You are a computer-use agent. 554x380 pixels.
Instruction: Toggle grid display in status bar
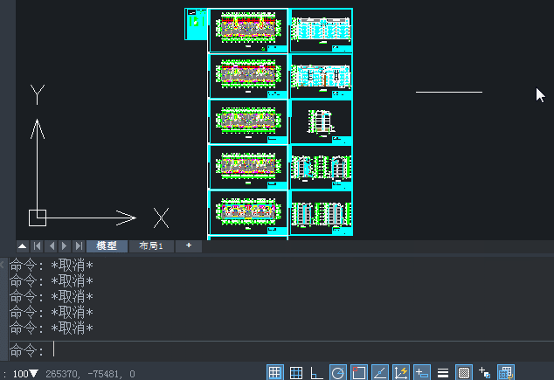(274, 373)
